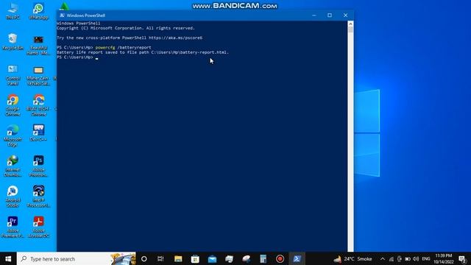Open Bandicam recorder from the taskbar
Screen dimensions: 471x265
(x=280, y=258)
